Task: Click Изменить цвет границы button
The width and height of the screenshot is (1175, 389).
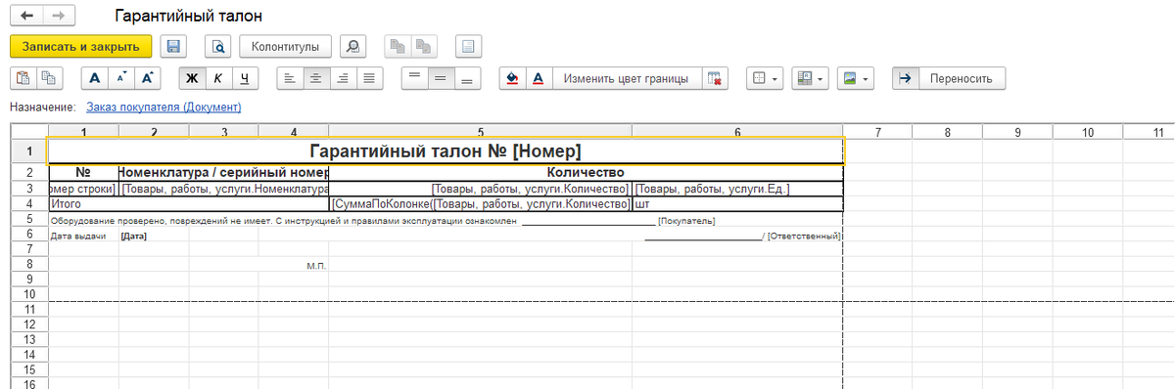Action: coord(627,78)
